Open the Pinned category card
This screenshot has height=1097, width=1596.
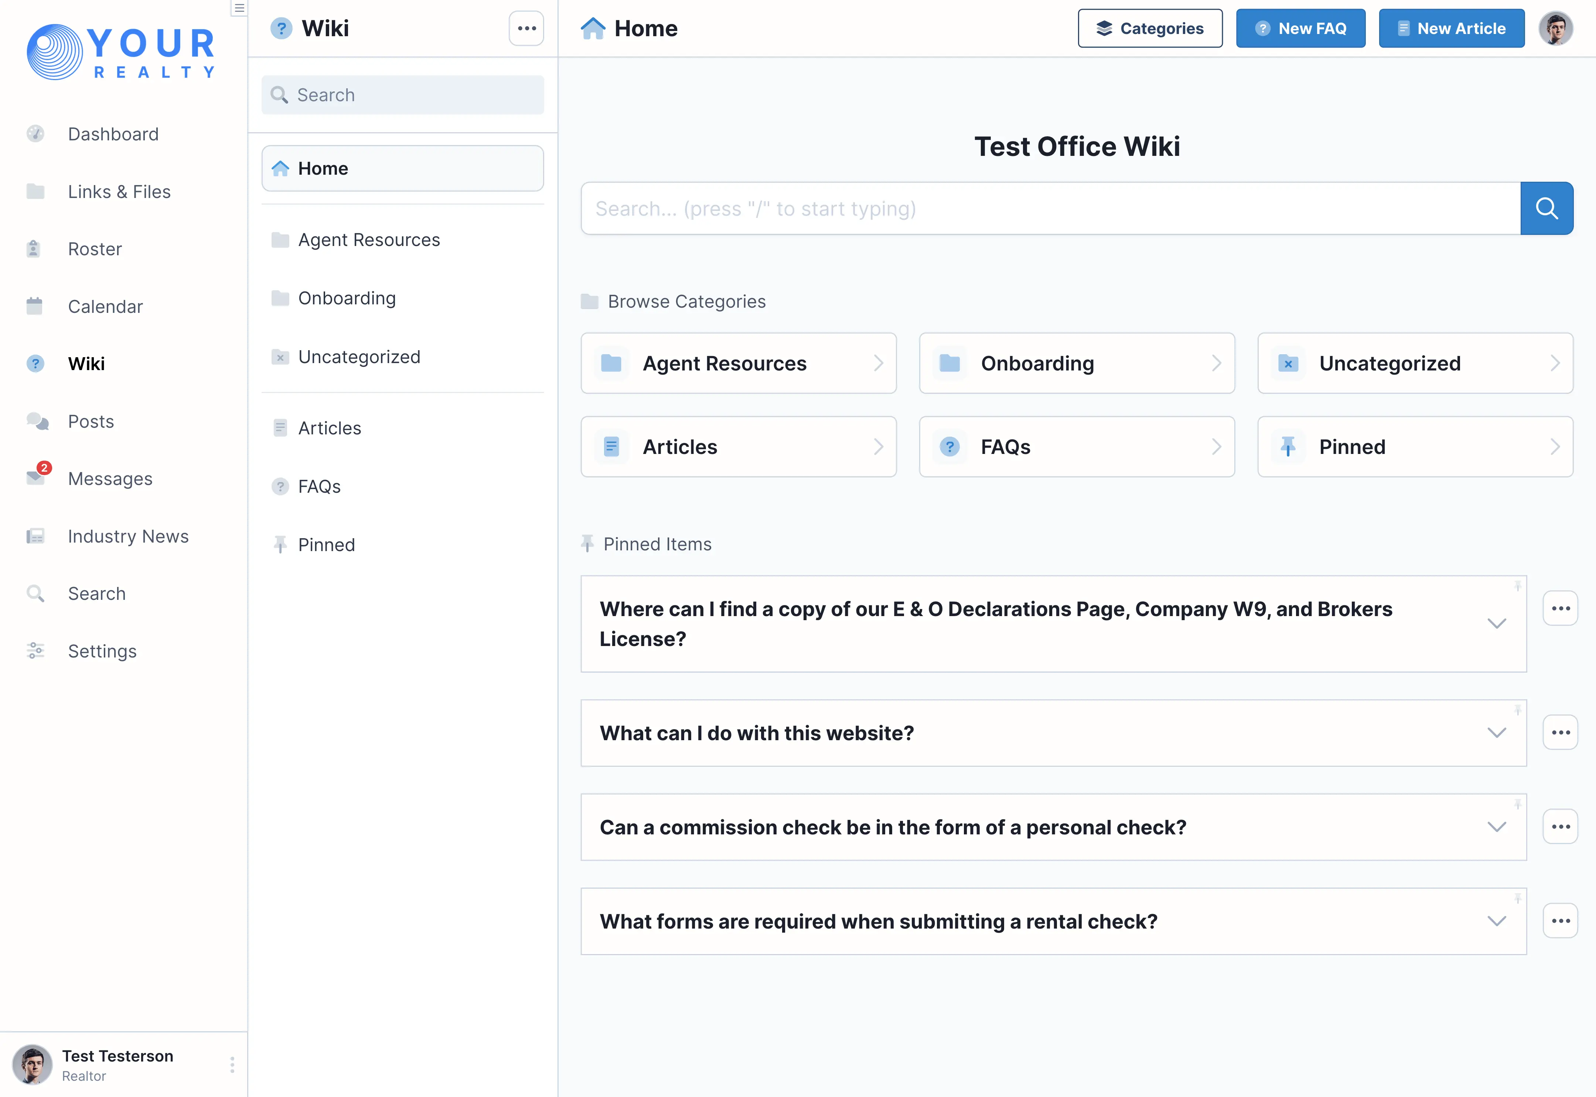point(1415,447)
